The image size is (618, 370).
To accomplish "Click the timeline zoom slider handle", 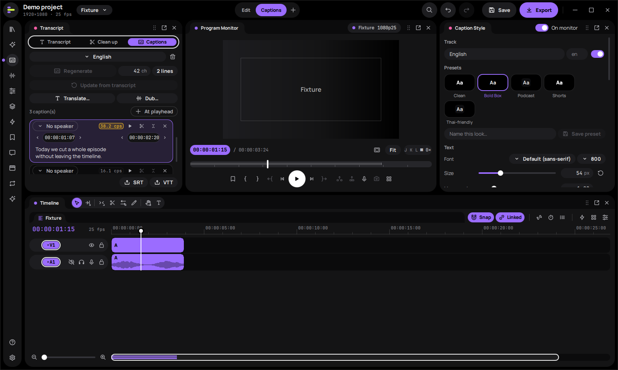I will tap(44, 357).
